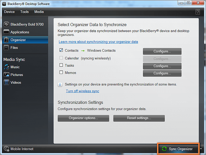The height and width of the screenshot is (155, 206).
Task: Click the Videos film icon
Action: [x=6, y=83]
